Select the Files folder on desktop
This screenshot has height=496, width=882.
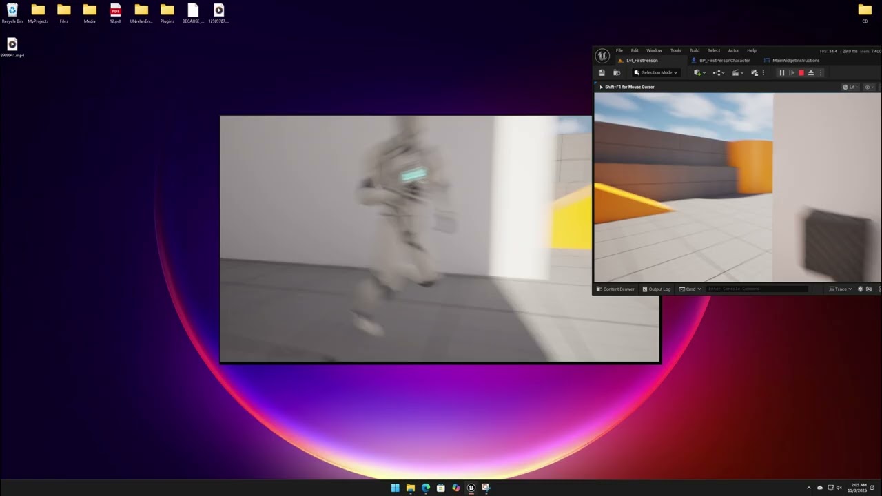click(63, 13)
